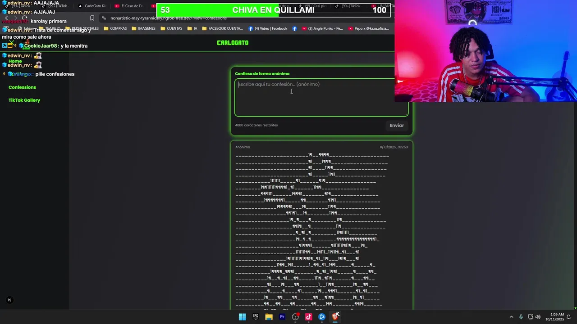Click the CARLOGATO site logo

click(233, 43)
